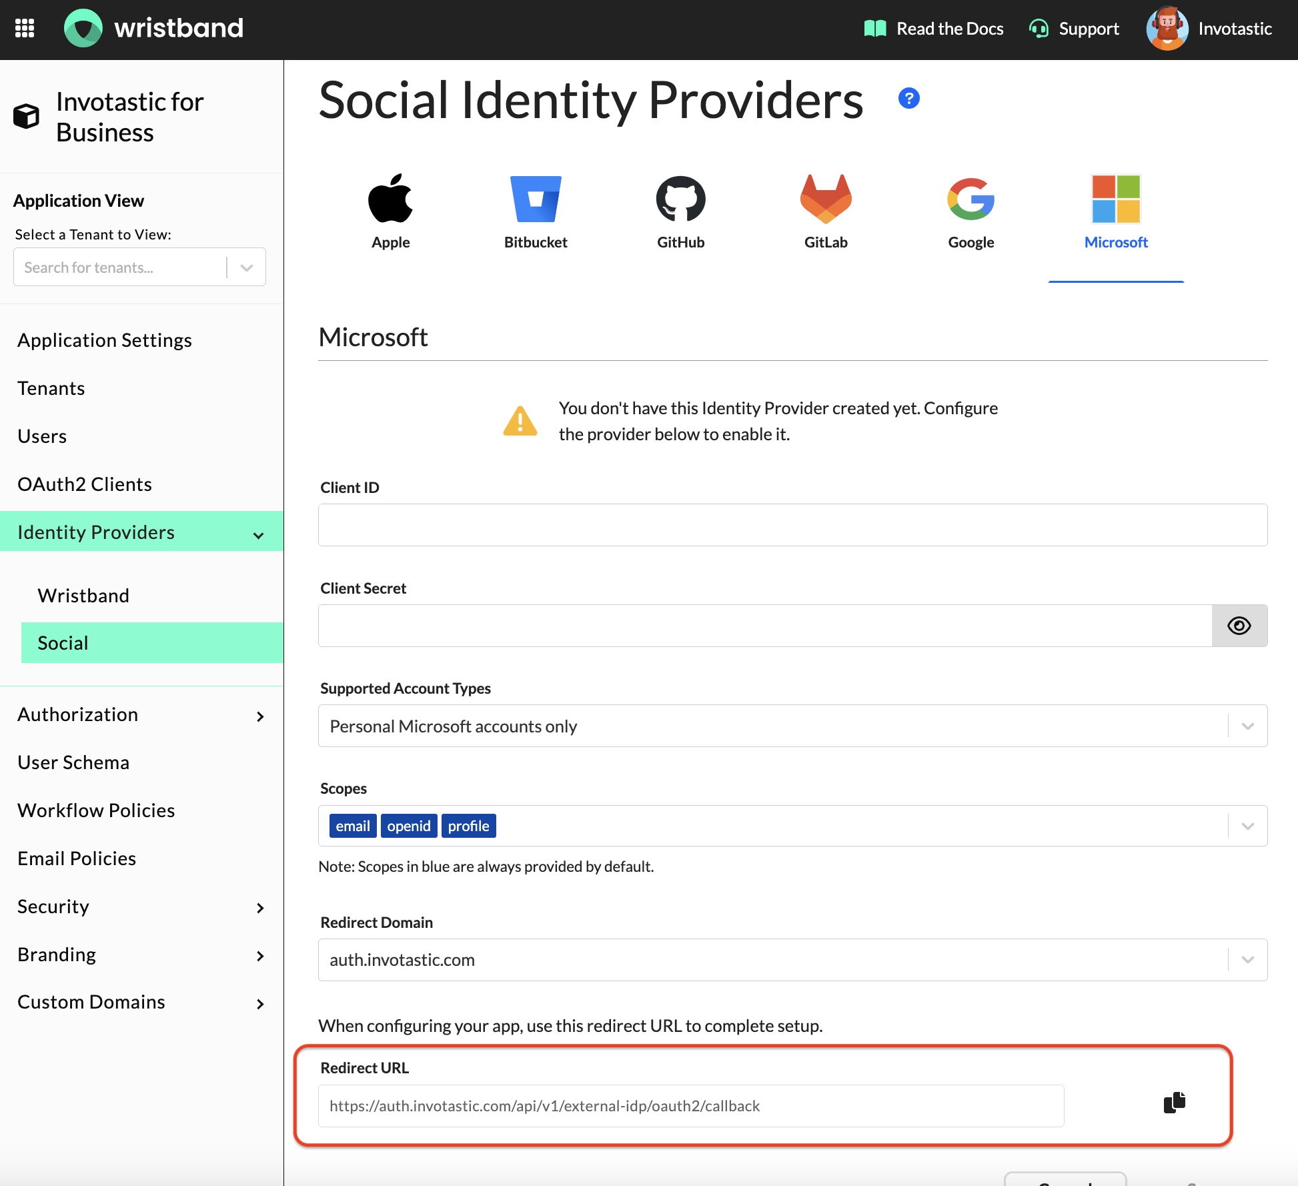Expand the Security menu
Screen dimensions: 1298x1186
coord(260,908)
